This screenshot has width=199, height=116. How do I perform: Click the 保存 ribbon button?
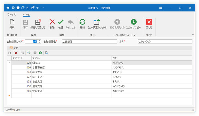25,24
